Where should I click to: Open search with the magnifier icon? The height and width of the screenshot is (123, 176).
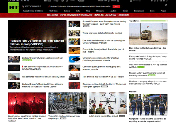point(166,5)
